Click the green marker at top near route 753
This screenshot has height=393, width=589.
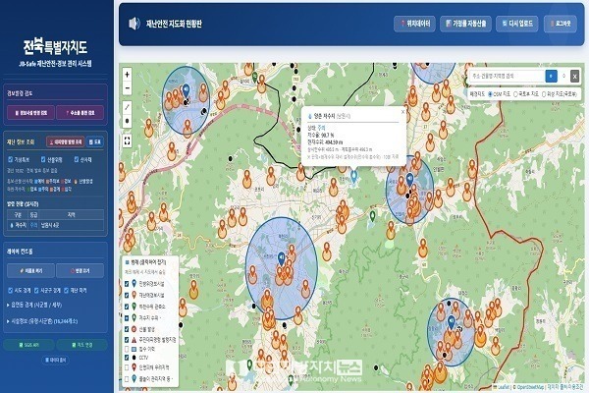point(255,77)
